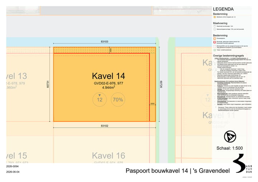Screen dimensions: 258x182
Task: Click the green strip east of Kavel 14
Action: click(x=157, y=100)
